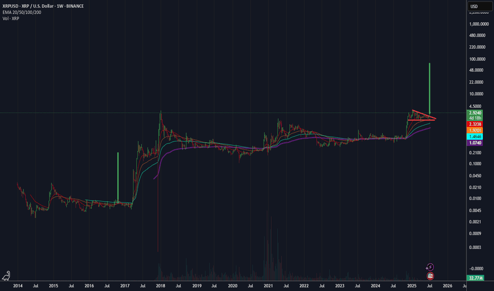The width and height of the screenshot is (494, 291).
Task: Click the 0.0450 price scale label
Action: point(475,176)
